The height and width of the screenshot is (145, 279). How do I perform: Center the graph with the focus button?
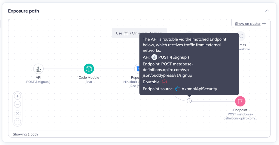click(17, 114)
